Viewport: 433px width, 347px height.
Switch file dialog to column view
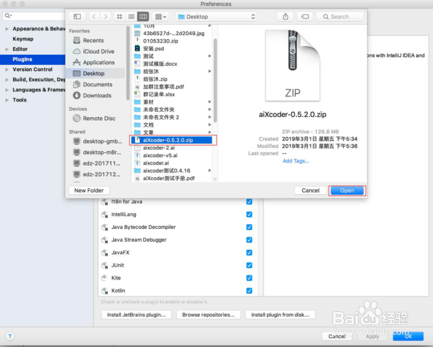(x=143, y=16)
